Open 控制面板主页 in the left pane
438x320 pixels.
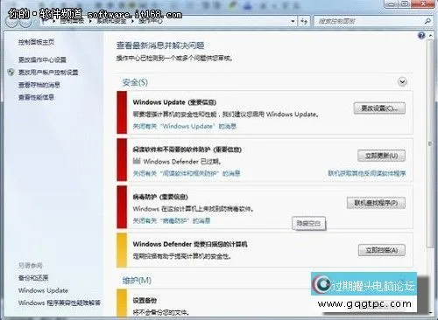pyautogui.click(x=36, y=42)
